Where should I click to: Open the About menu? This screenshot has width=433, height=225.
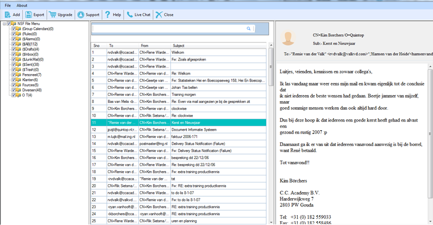point(22,5)
